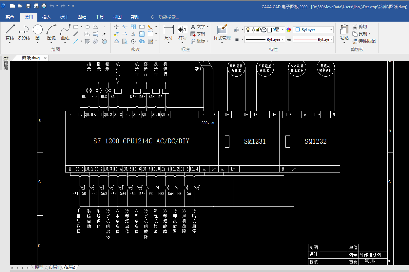
Task: Click the print icon in quick access toolbar
Action: [x=44, y=6]
